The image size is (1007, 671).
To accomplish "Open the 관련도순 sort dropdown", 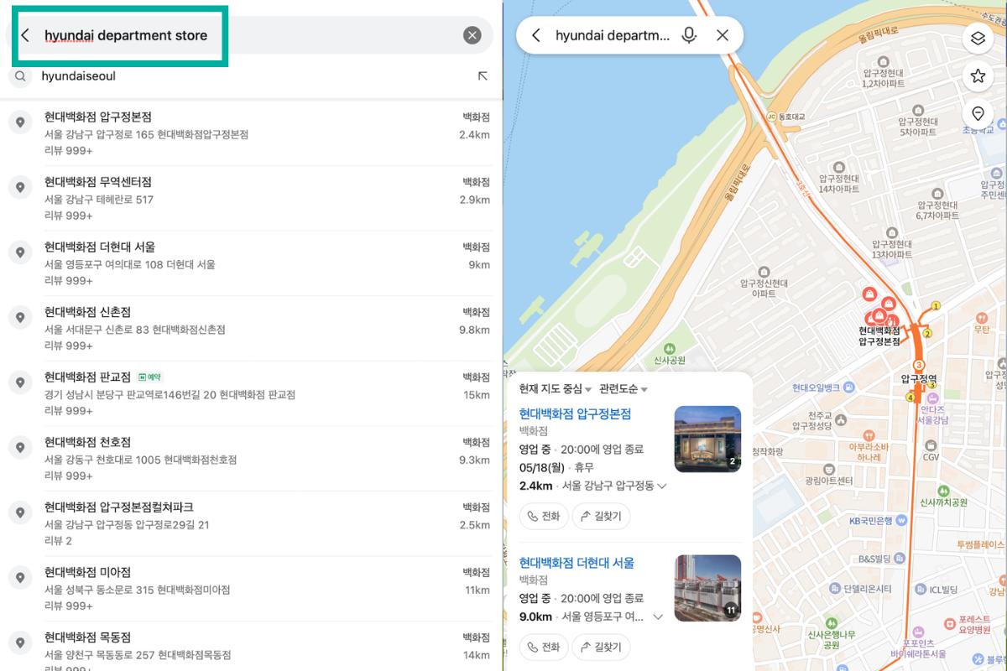I will (x=624, y=389).
